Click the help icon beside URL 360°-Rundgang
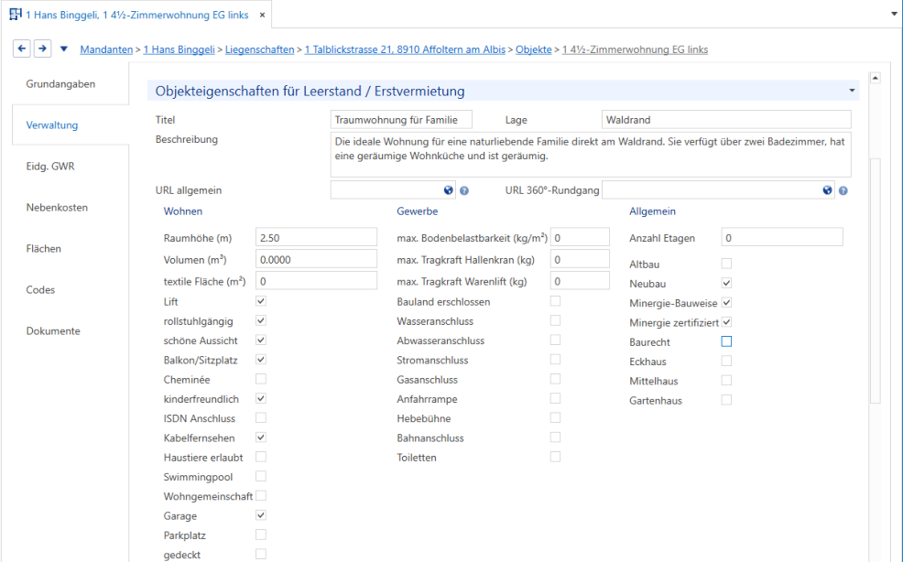Image resolution: width=903 pixels, height=562 pixels. click(x=843, y=190)
